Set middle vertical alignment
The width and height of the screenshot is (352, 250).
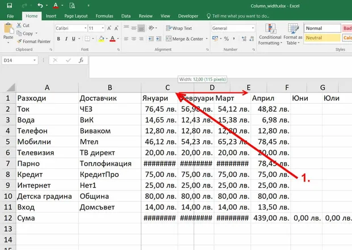[133, 28]
